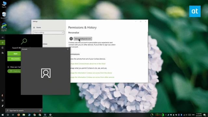Click the 'Find a setting' search field
Image resolution: width=208 pixels, height=117 pixels.
coord(48,32)
